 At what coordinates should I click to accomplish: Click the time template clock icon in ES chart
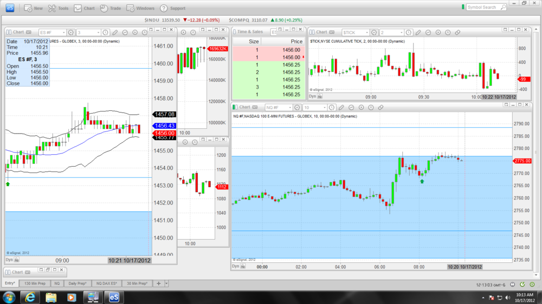(106, 32)
